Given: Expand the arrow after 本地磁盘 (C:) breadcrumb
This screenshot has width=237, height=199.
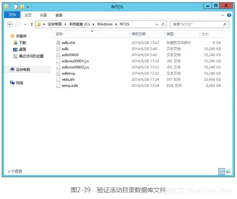Looking at the screenshot, I should (93, 24).
